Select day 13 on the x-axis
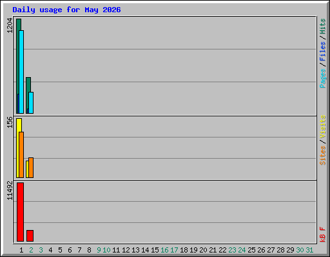Viewport: 330px width, 257px height. click(x=135, y=250)
